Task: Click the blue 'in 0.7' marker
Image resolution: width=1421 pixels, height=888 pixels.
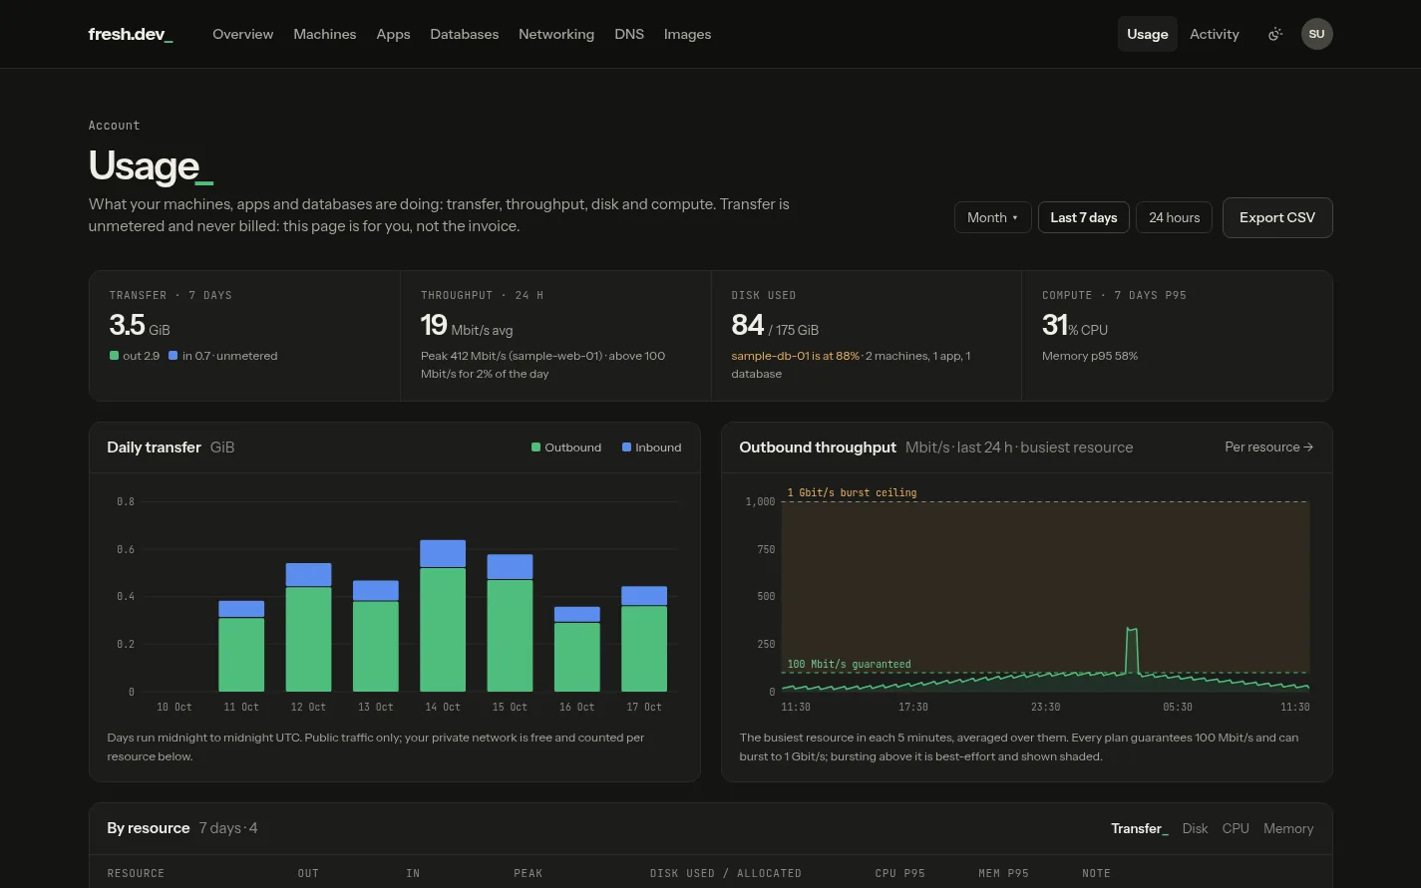Action: [174, 356]
